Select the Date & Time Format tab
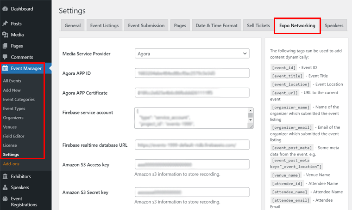The width and height of the screenshot is (352, 210). coord(216,26)
